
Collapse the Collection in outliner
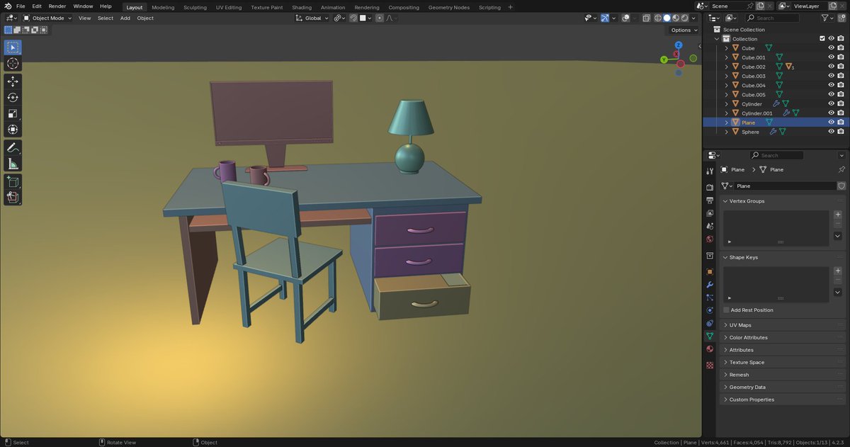pos(717,39)
